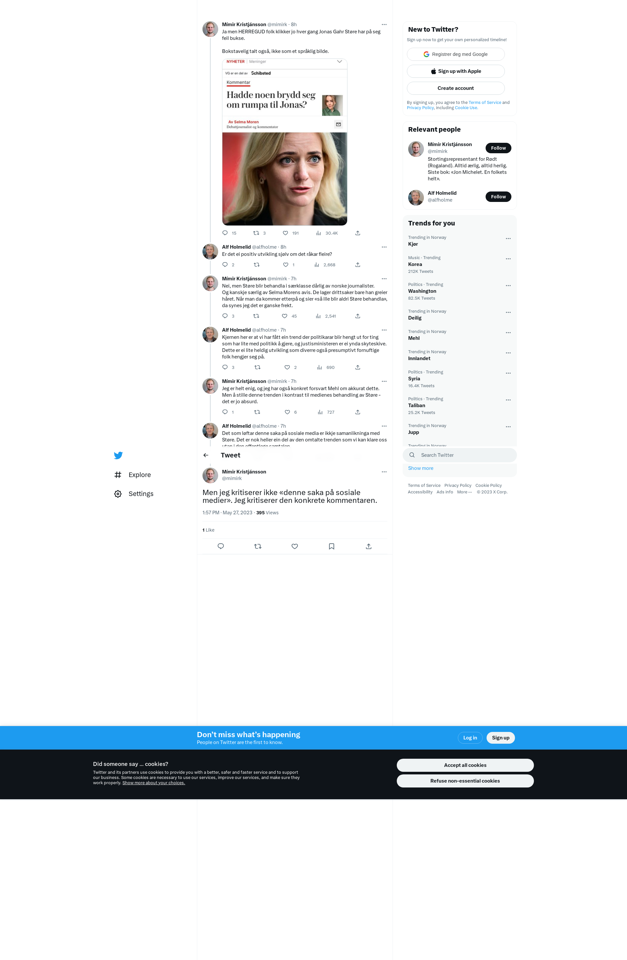Open @alfholme handle in Relevant people
This screenshot has height=960, width=627.
[440, 200]
